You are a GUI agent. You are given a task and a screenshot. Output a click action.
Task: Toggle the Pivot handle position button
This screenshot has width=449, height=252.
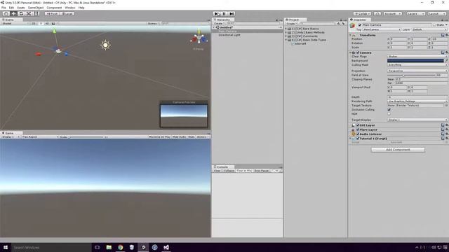52,14
